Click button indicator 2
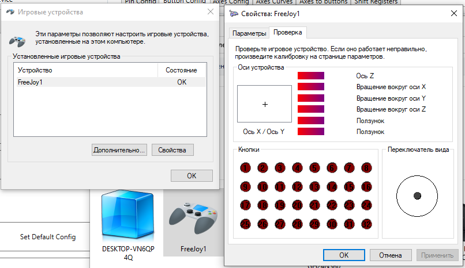 coord(262,168)
